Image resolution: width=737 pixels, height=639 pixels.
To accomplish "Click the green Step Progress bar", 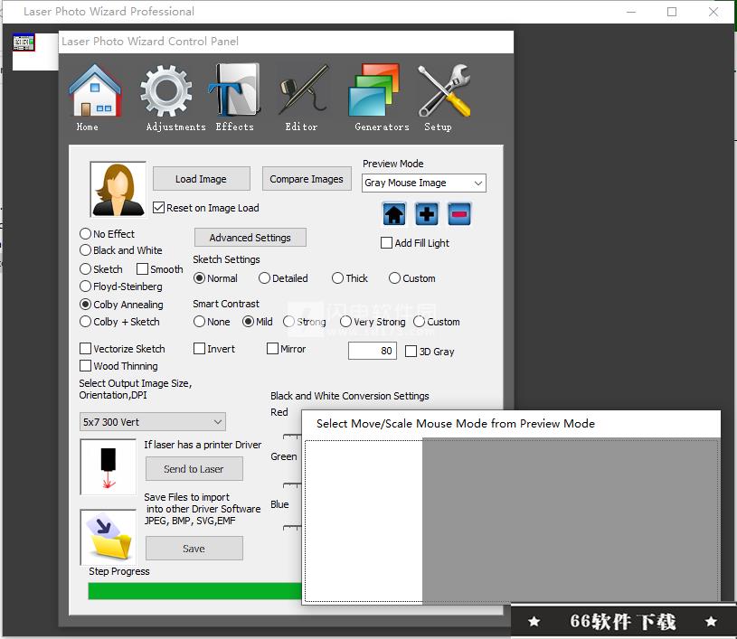I will (x=195, y=590).
